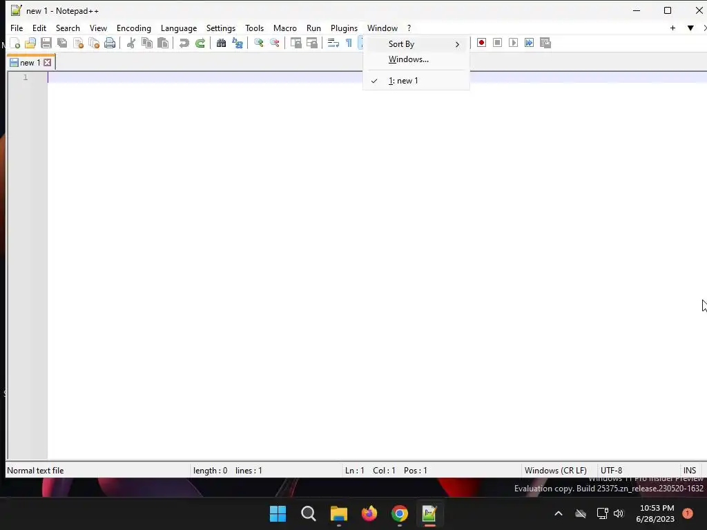Click the Synchronize Horizontal Scrolling icon

311,43
